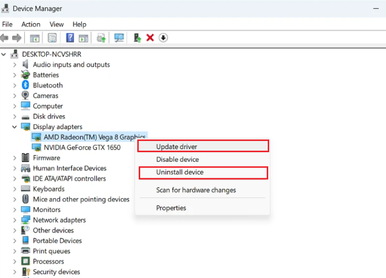The height and width of the screenshot is (278, 386).
Task: Click the red X uninstall device icon
Action: click(150, 38)
